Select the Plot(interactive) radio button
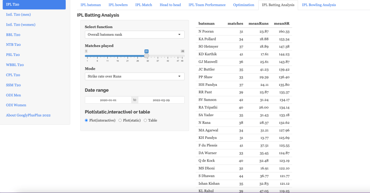370x193 pixels. 86,120
